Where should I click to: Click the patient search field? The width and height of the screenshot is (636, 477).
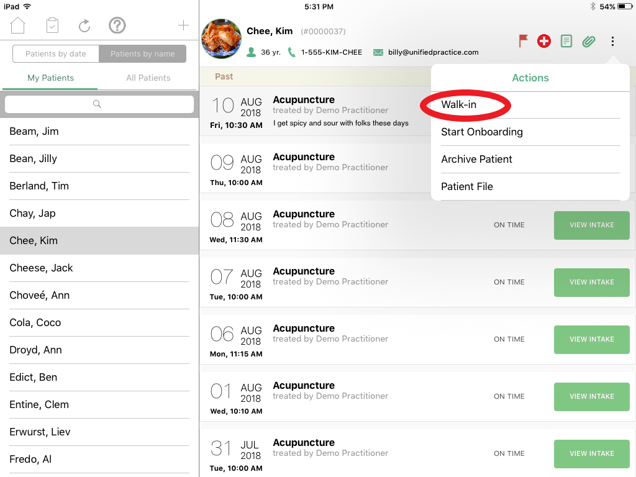coord(99,104)
